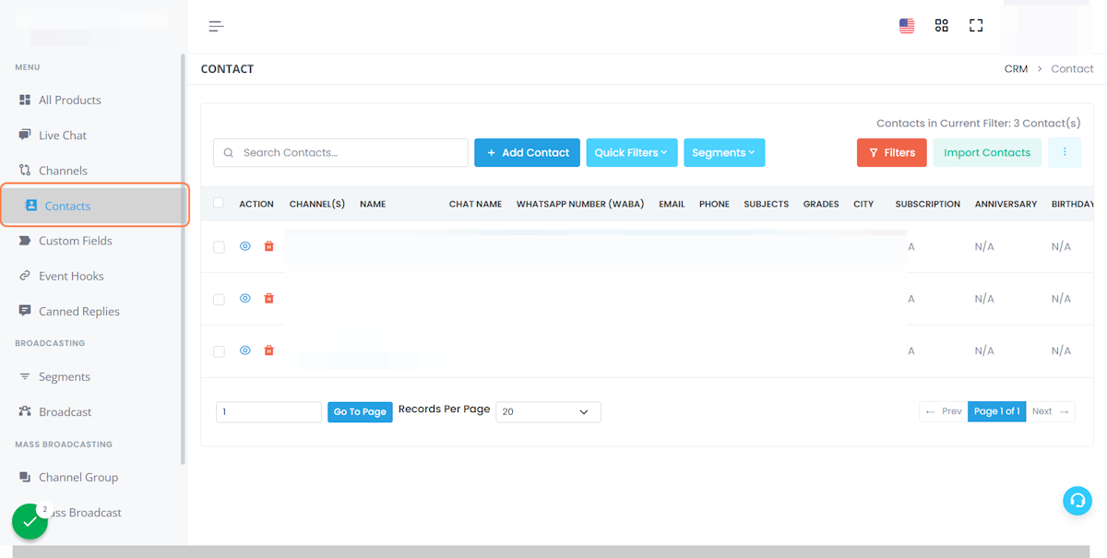
Task: Click into the Search Contacts field
Action: pos(340,152)
